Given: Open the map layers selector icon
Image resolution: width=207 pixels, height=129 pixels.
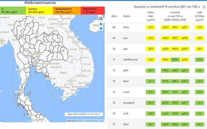Looking at the screenshot, I should 101,29.
